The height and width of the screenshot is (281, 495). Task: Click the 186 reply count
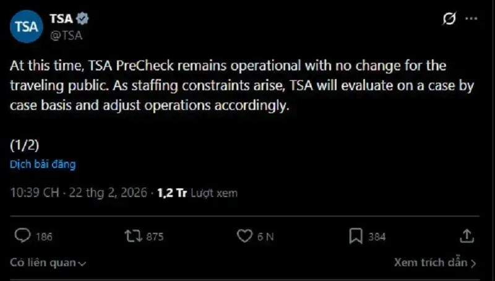pyautogui.click(x=44, y=237)
